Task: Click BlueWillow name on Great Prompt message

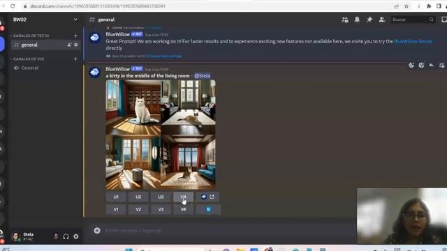Action: tap(118, 34)
